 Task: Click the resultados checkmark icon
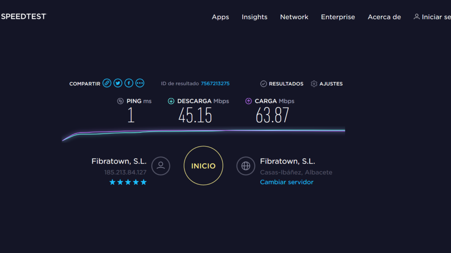264,84
